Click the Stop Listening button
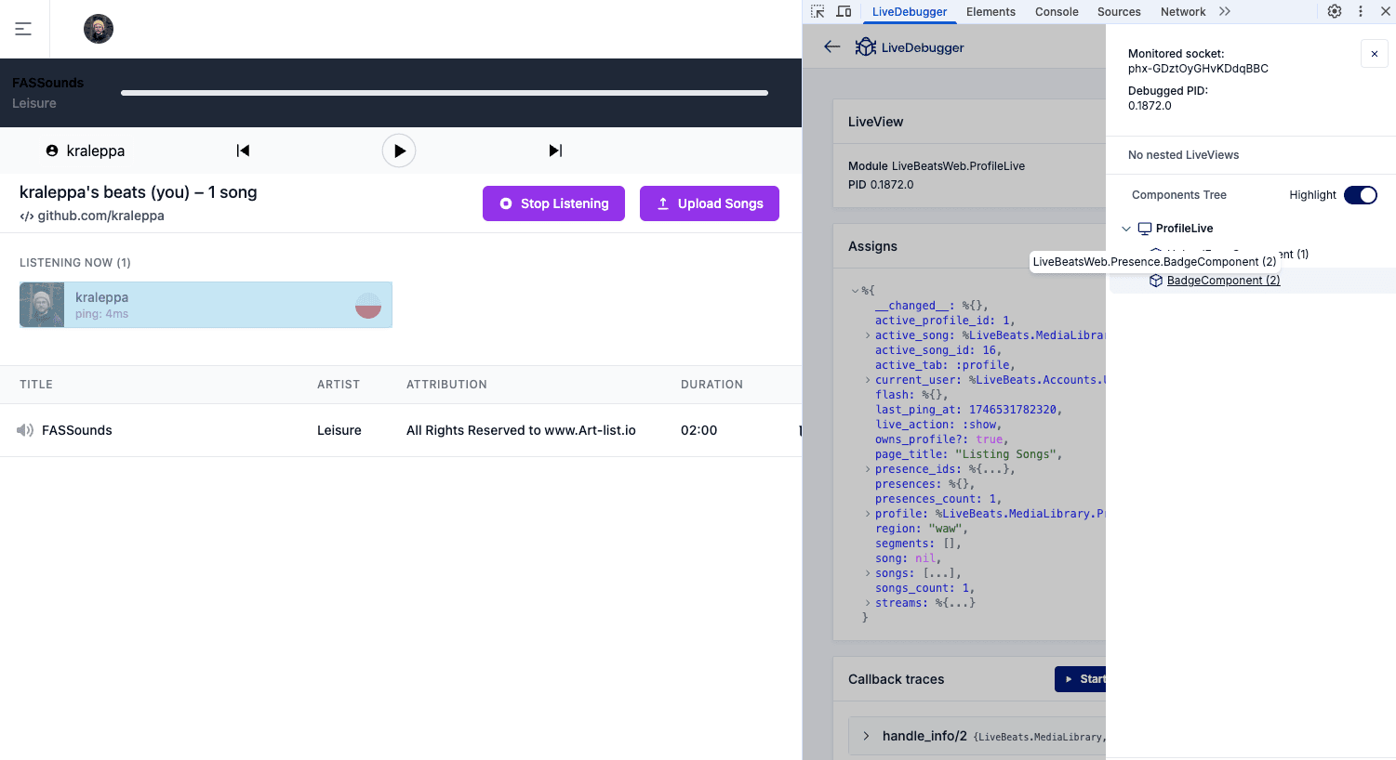Screen dimensions: 1396x760 [x=553, y=203]
